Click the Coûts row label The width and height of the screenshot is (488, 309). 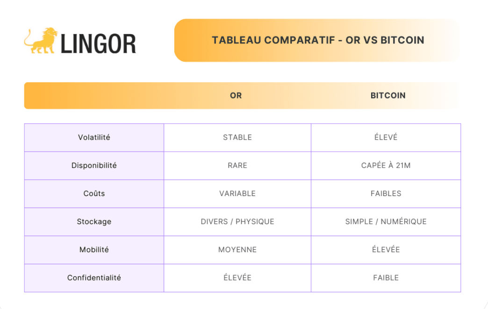point(94,194)
